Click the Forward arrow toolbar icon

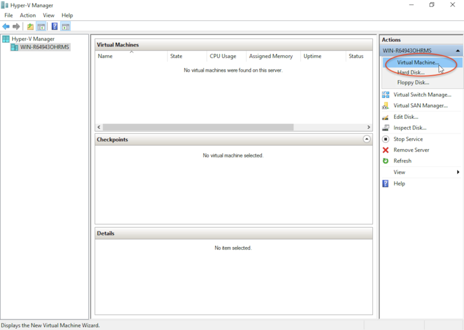[16, 27]
